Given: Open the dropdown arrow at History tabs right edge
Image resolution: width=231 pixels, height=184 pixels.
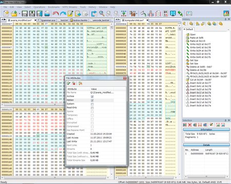Looking at the screenshot, I should (x=228, y=30).
